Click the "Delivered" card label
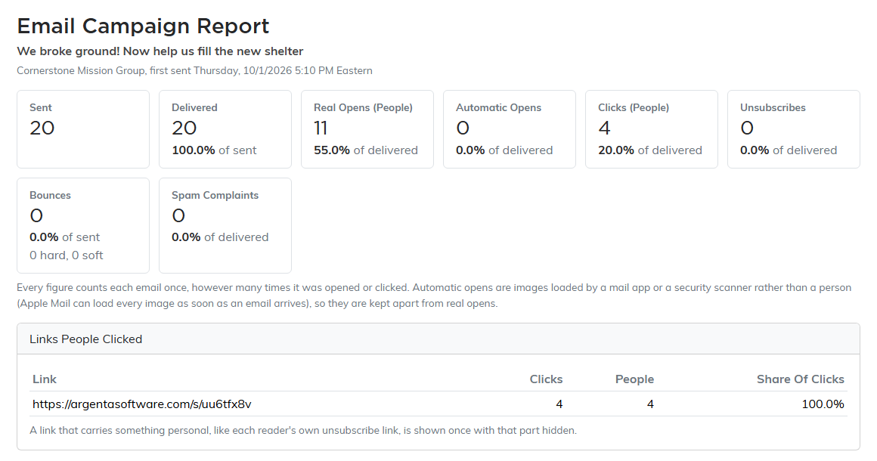The height and width of the screenshot is (461, 877). 194,108
